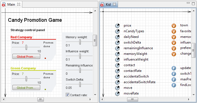Viewport: 197px width, 103px height.
Task: Click the contactRate parameter icon
Action: [117, 71]
